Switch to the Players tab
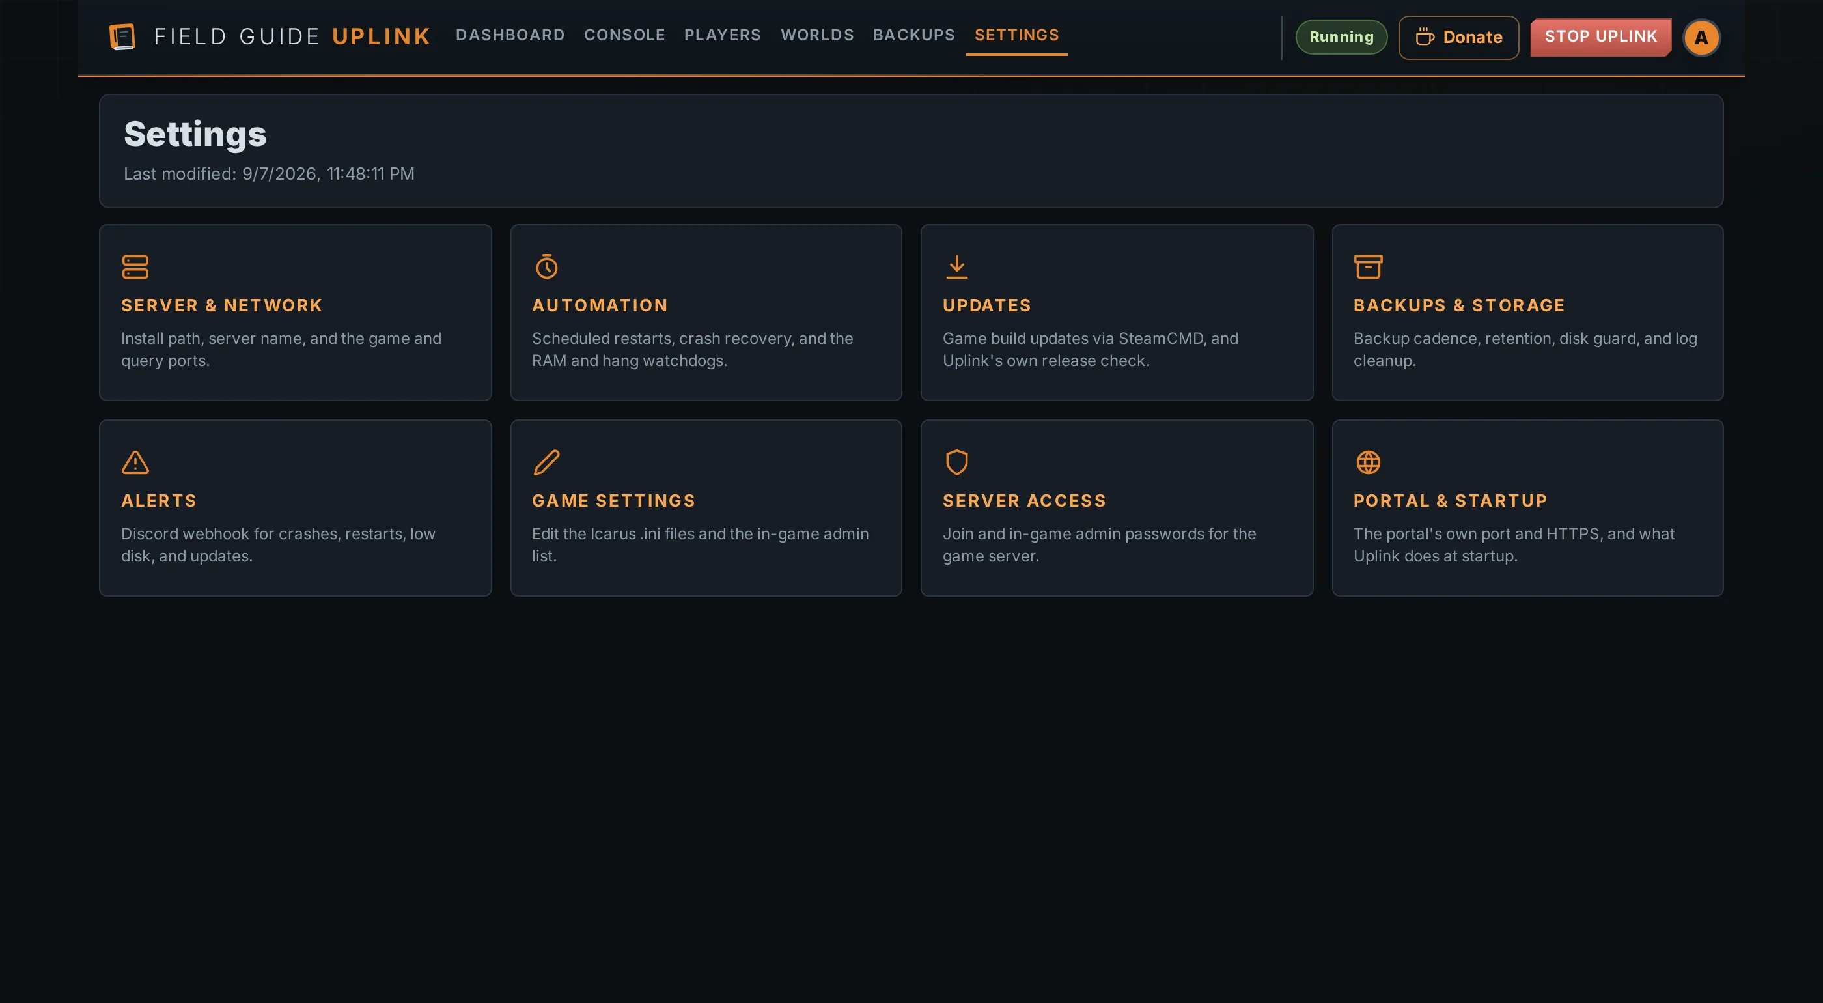Viewport: 1823px width, 1003px height. (723, 35)
